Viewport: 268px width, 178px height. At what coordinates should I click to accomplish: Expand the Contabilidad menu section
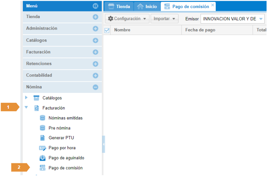click(95, 76)
